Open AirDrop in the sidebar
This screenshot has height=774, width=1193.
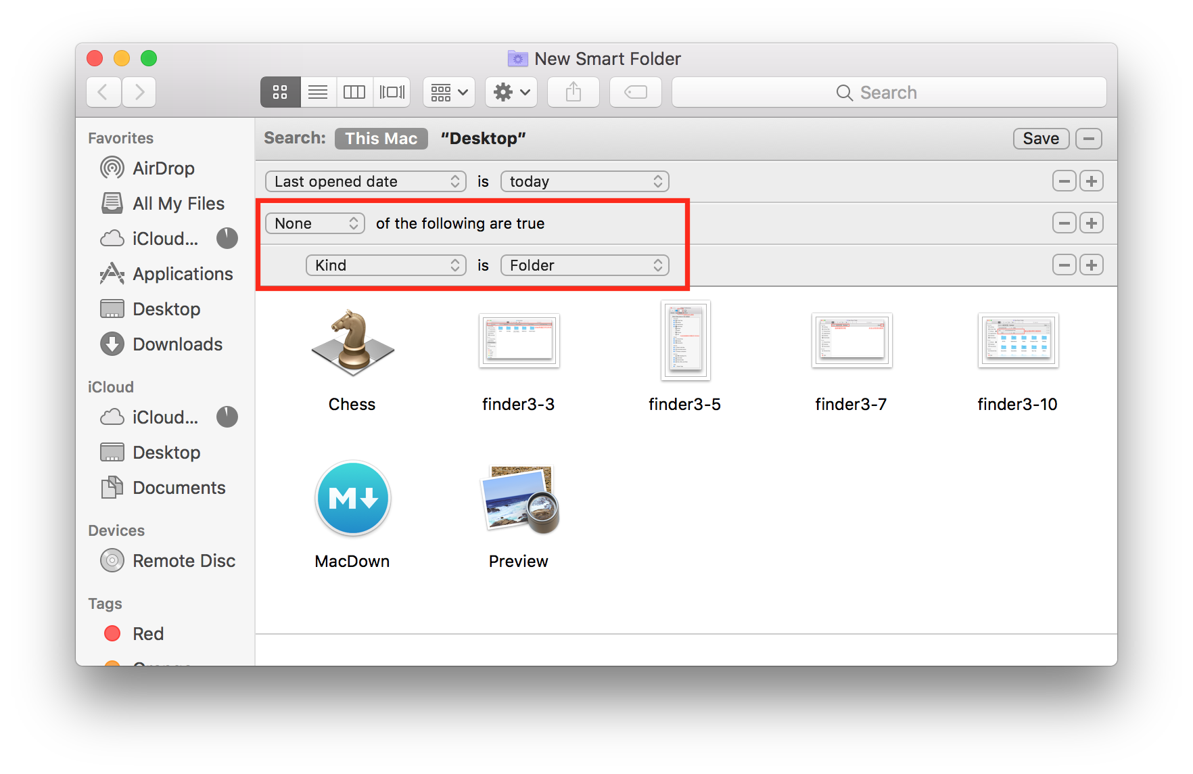click(164, 168)
